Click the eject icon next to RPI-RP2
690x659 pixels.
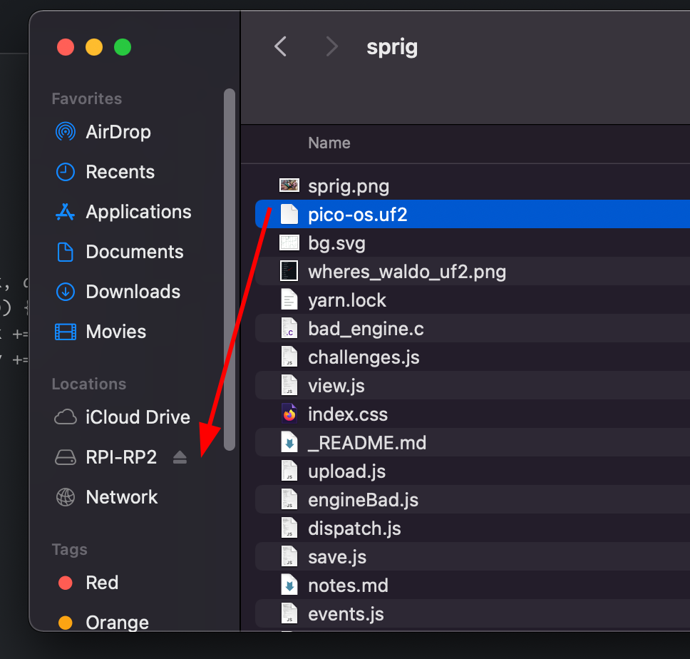coord(180,458)
